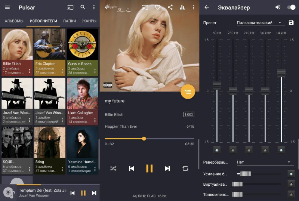Toggle repeat mode

click(x=185, y=168)
